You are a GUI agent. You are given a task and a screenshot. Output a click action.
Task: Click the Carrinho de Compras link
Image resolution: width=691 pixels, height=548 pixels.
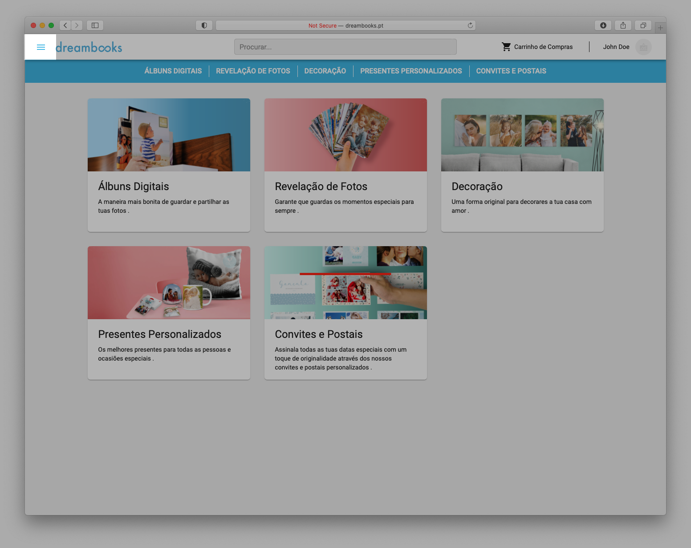543,47
